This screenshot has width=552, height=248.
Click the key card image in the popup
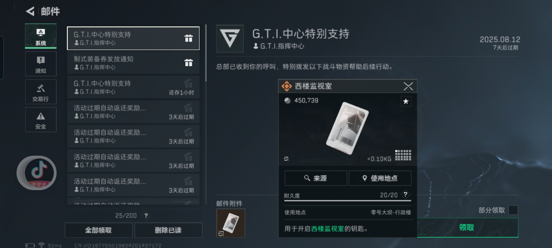347,128
